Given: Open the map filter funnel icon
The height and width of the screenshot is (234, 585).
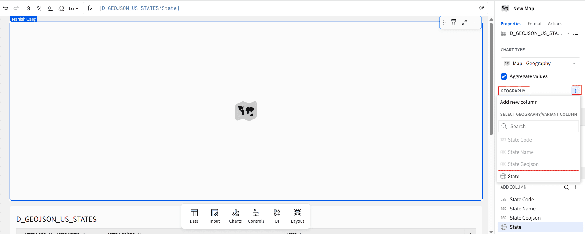Looking at the screenshot, I should (x=453, y=22).
